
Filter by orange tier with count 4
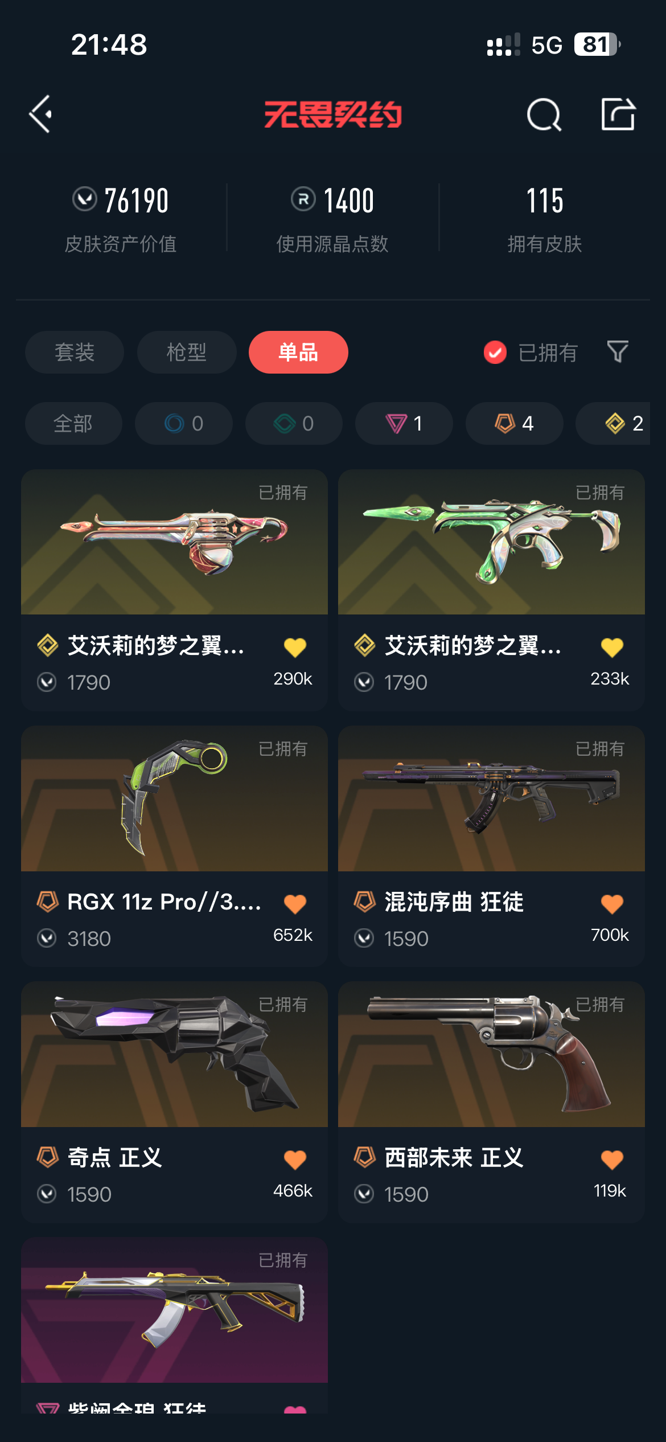515,423
